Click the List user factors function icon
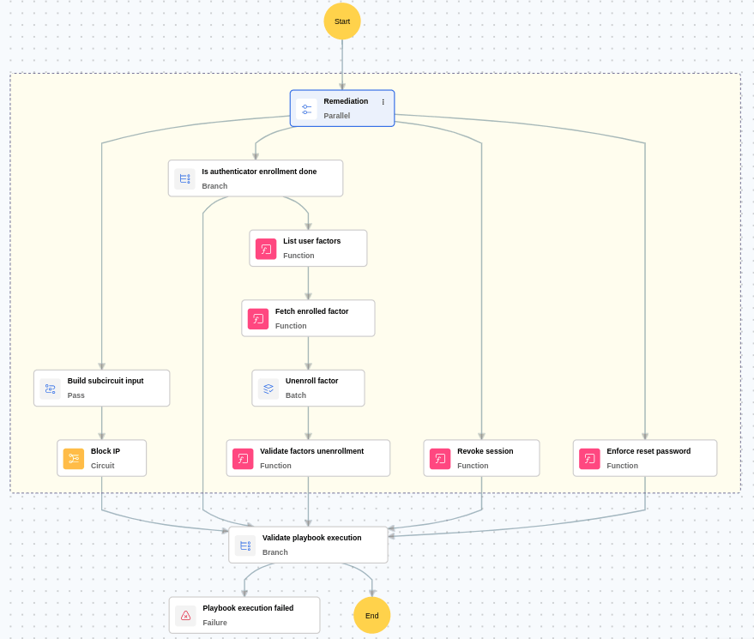This screenshot has height=639, width=754. [x=266, y=249]
